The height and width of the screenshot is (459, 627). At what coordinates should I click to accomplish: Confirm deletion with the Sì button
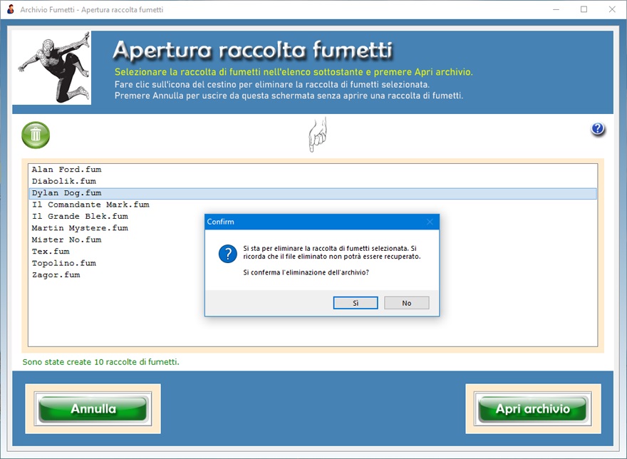356,303
